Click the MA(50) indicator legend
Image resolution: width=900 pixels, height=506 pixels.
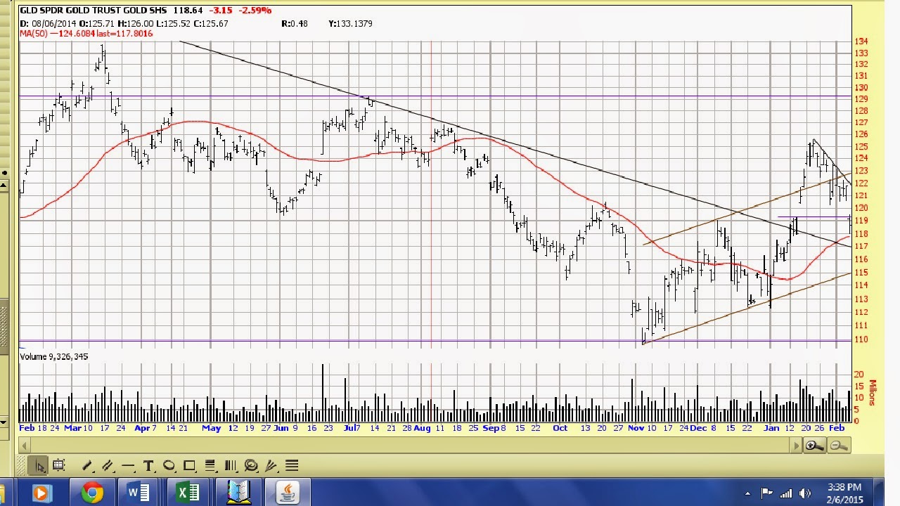(86, 33)
